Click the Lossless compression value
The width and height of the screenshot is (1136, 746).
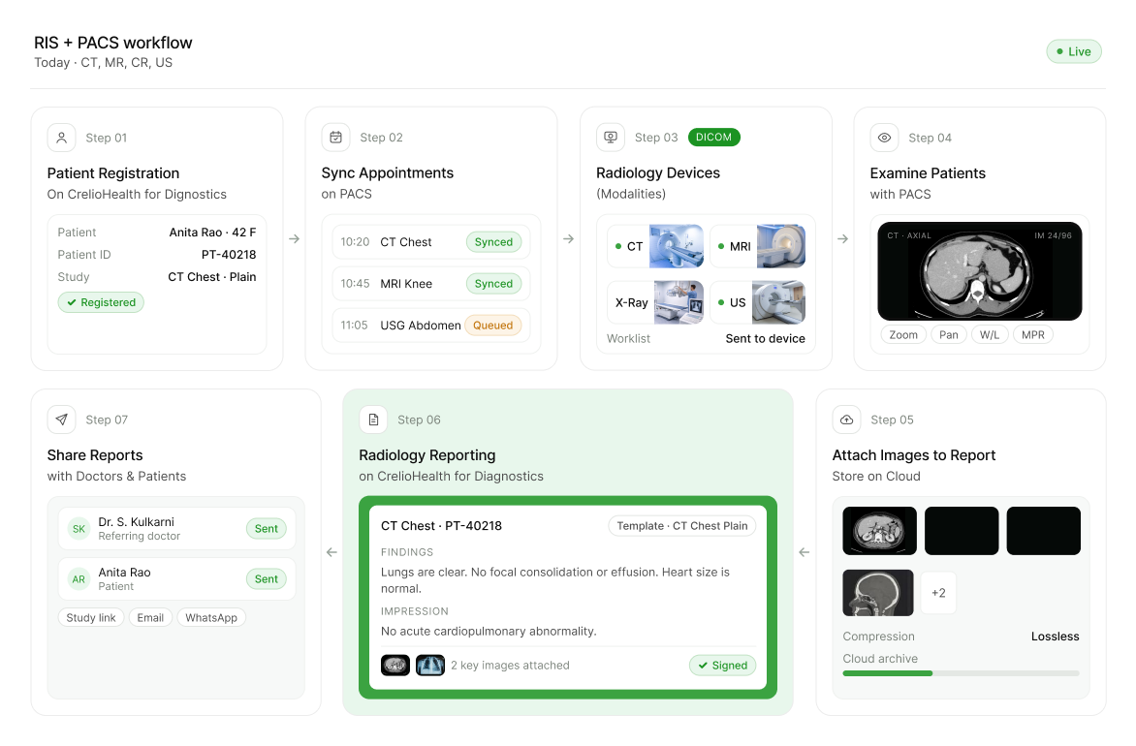tap(1055, 637)
